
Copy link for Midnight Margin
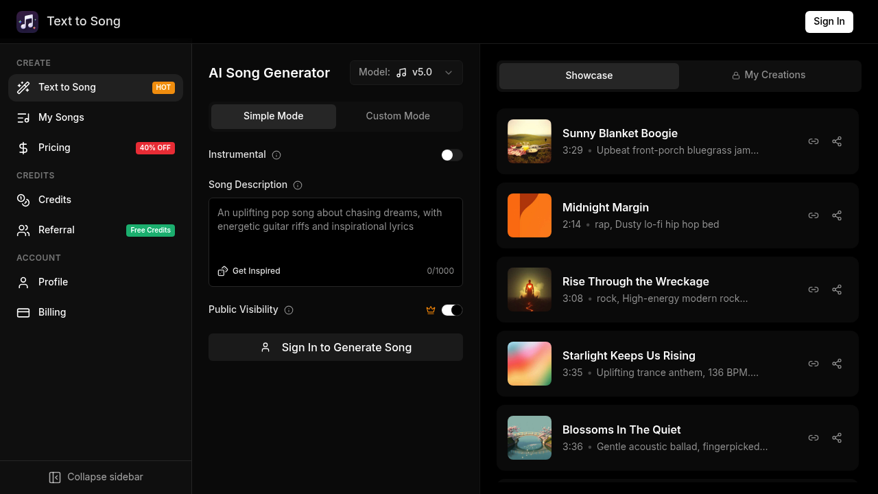tap(814, 215)
